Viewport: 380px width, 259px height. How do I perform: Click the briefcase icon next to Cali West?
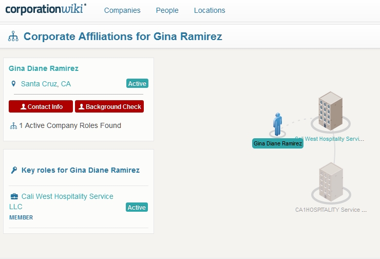(x=14, y=196)
